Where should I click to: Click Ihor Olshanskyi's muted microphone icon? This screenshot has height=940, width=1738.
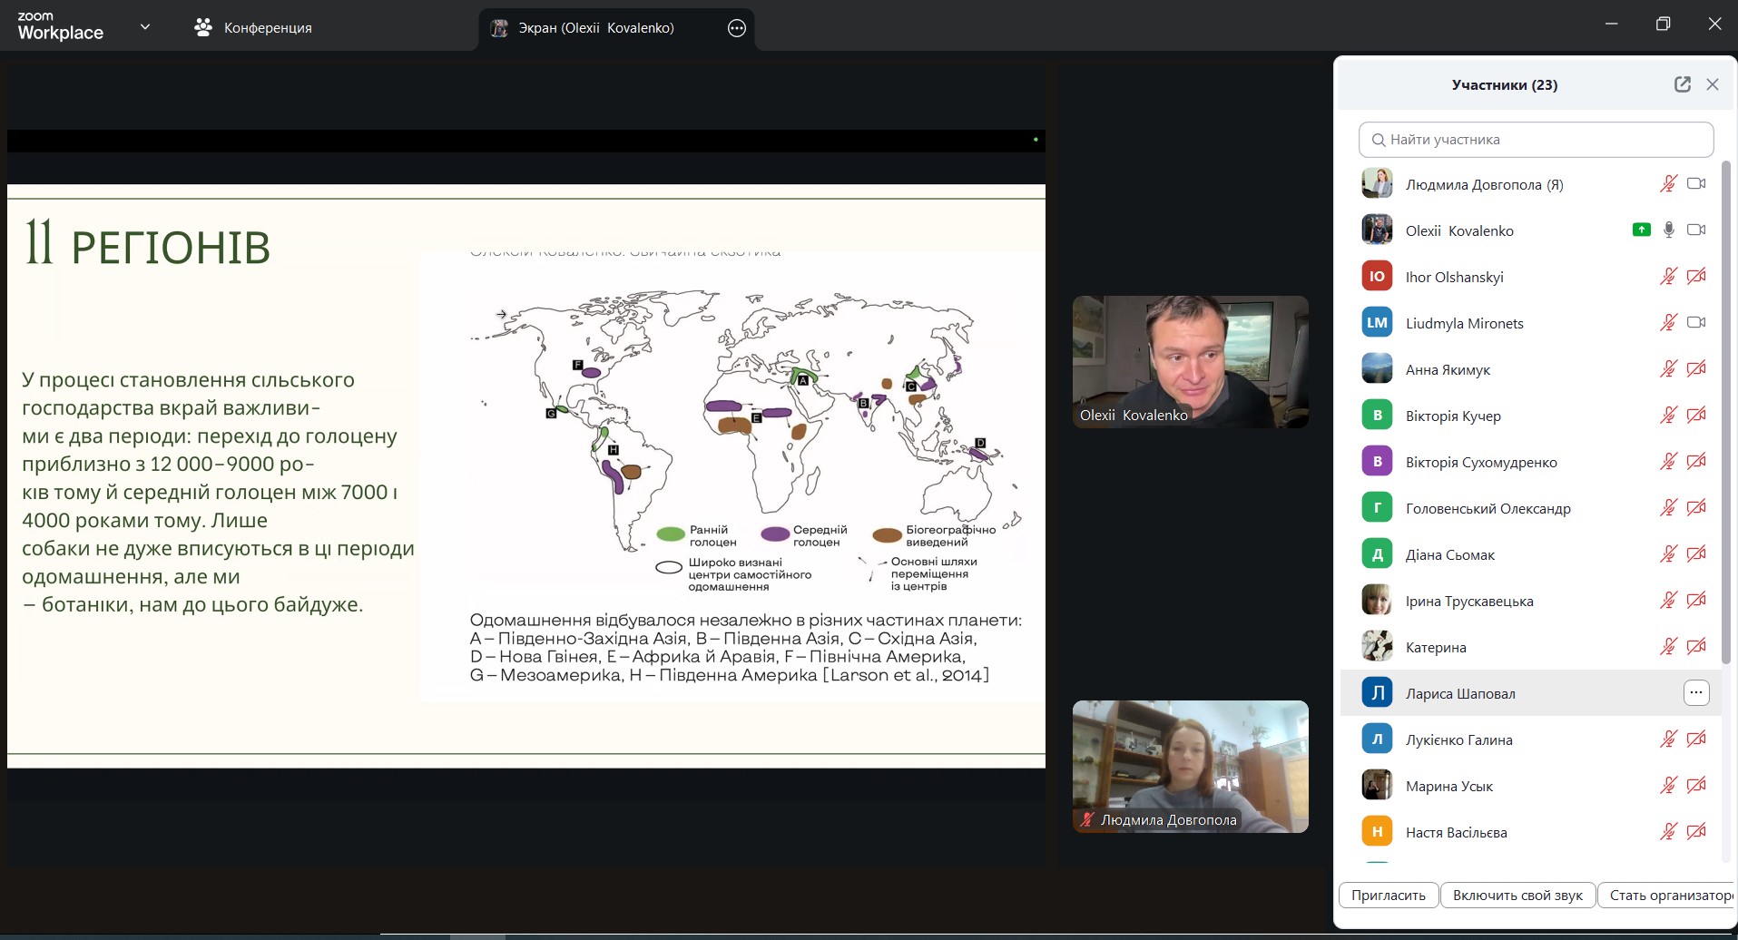(x=1668, y=277)
